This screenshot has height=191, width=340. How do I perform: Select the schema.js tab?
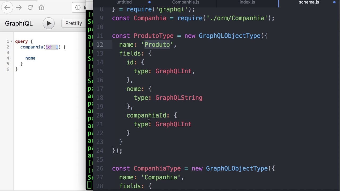click(x=309, y=2)
